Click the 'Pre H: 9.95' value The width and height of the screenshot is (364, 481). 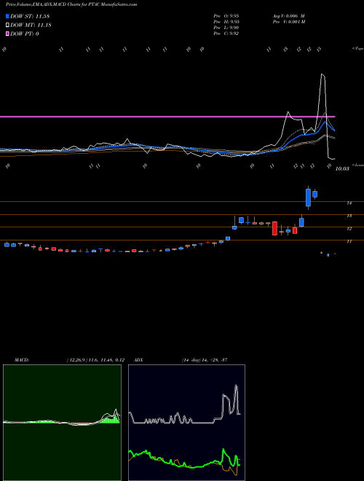(226, 22)
